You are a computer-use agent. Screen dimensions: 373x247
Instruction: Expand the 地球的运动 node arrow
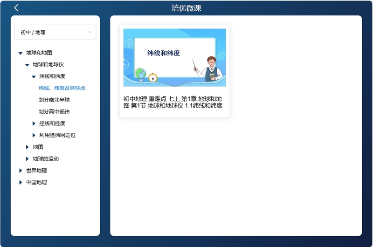[27, 159]
